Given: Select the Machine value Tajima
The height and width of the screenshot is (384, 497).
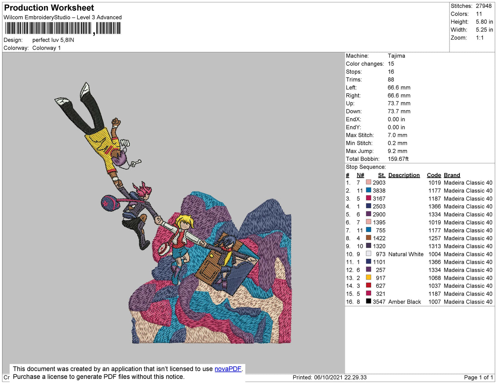Looking at the screenshot, I should click(x=396, y=56).
